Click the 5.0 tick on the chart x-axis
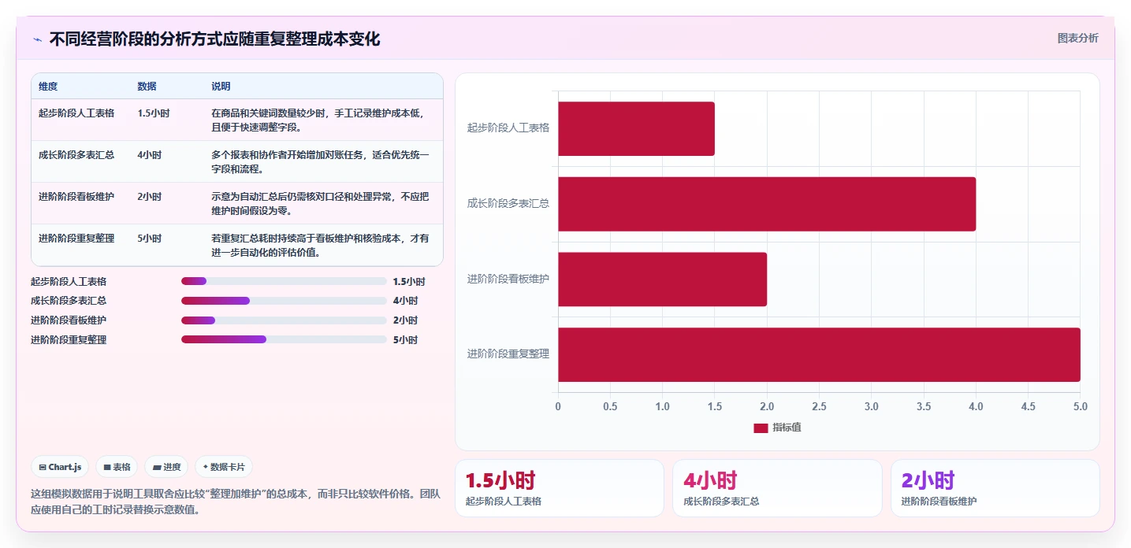The image size is (1131, 548). (x=1080, y=407)
